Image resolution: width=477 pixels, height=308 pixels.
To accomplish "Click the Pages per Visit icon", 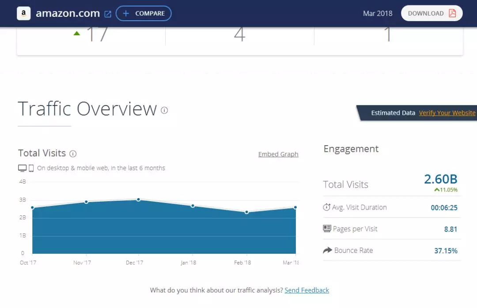I will point(327,229).
